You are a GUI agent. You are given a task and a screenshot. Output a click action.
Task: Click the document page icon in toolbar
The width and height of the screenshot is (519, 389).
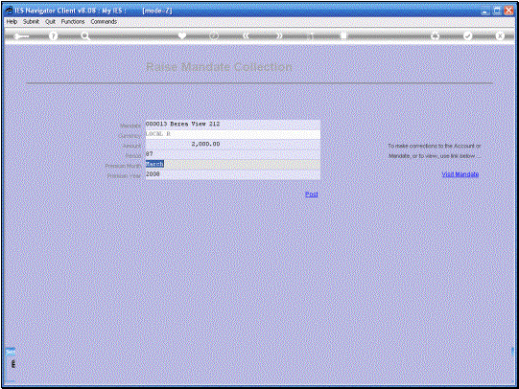[x=343, y=35]
